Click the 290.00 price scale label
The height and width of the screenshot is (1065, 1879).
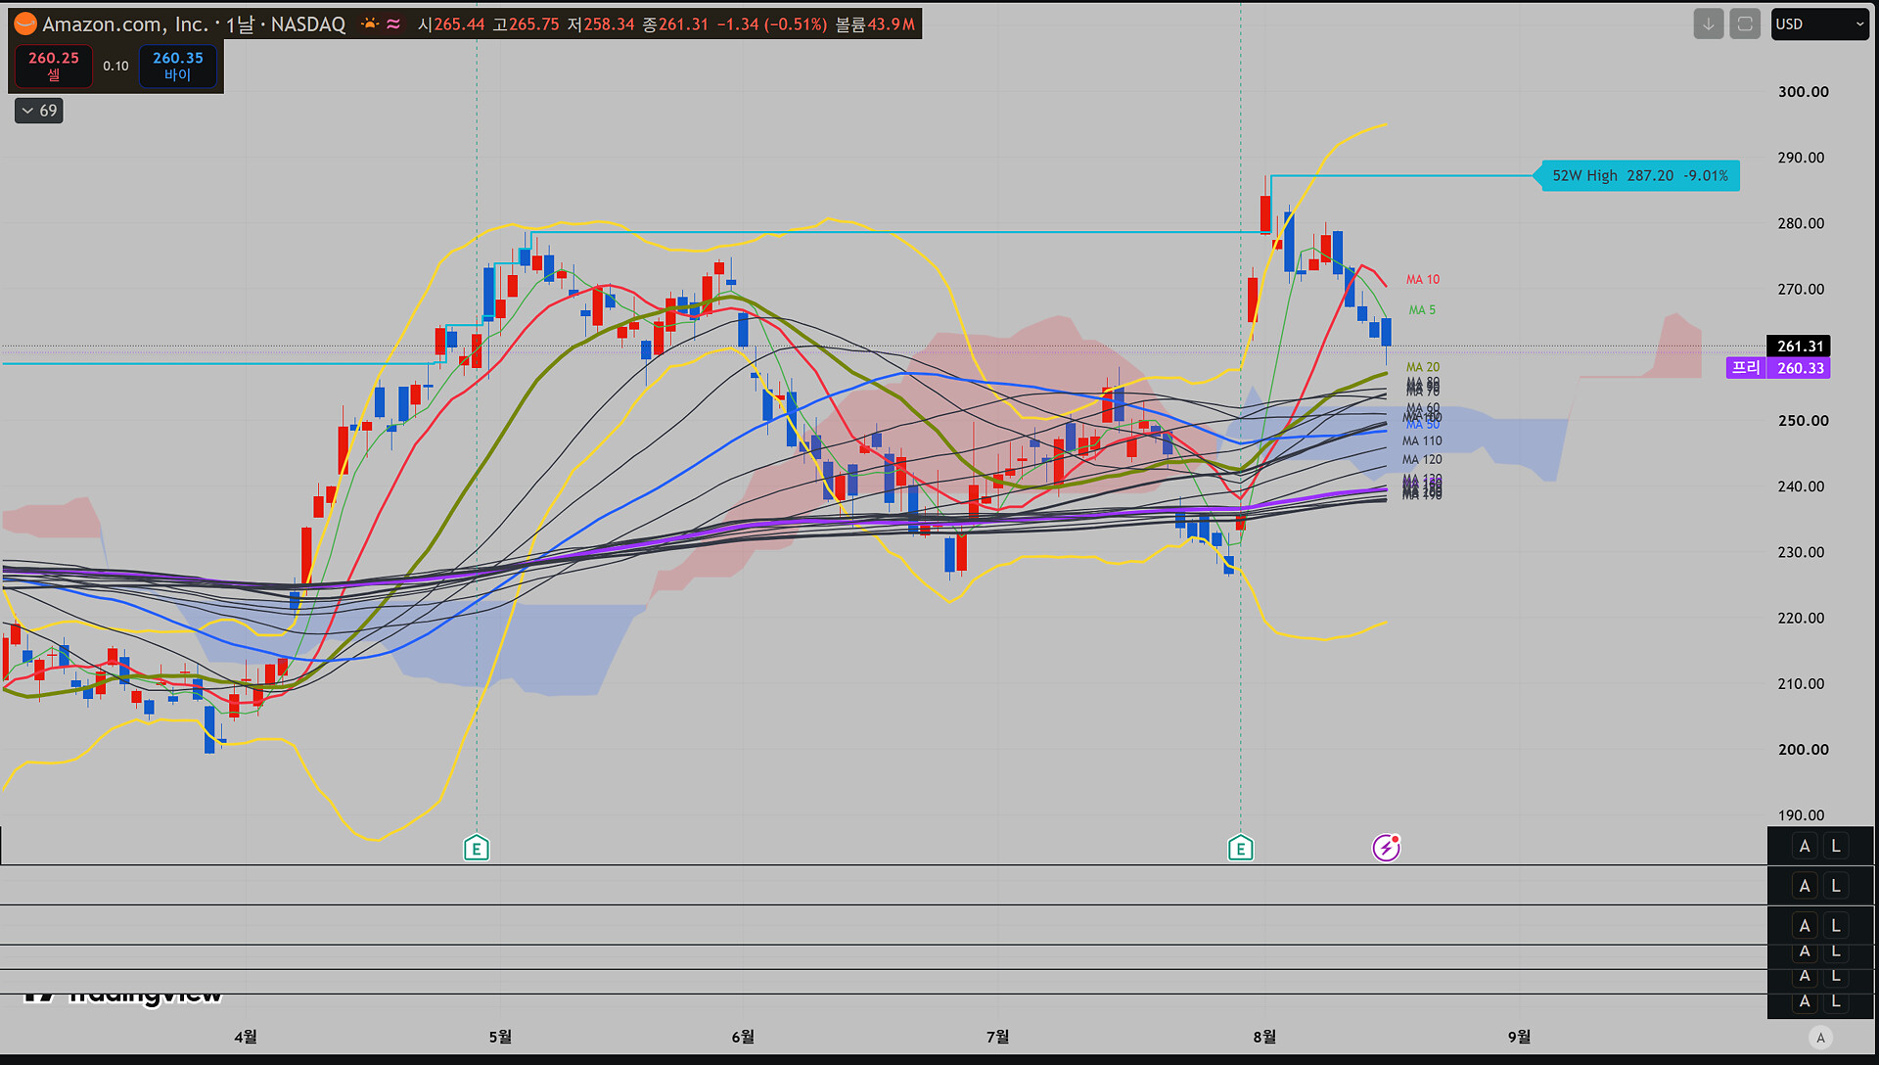[x=1801, y=158]
